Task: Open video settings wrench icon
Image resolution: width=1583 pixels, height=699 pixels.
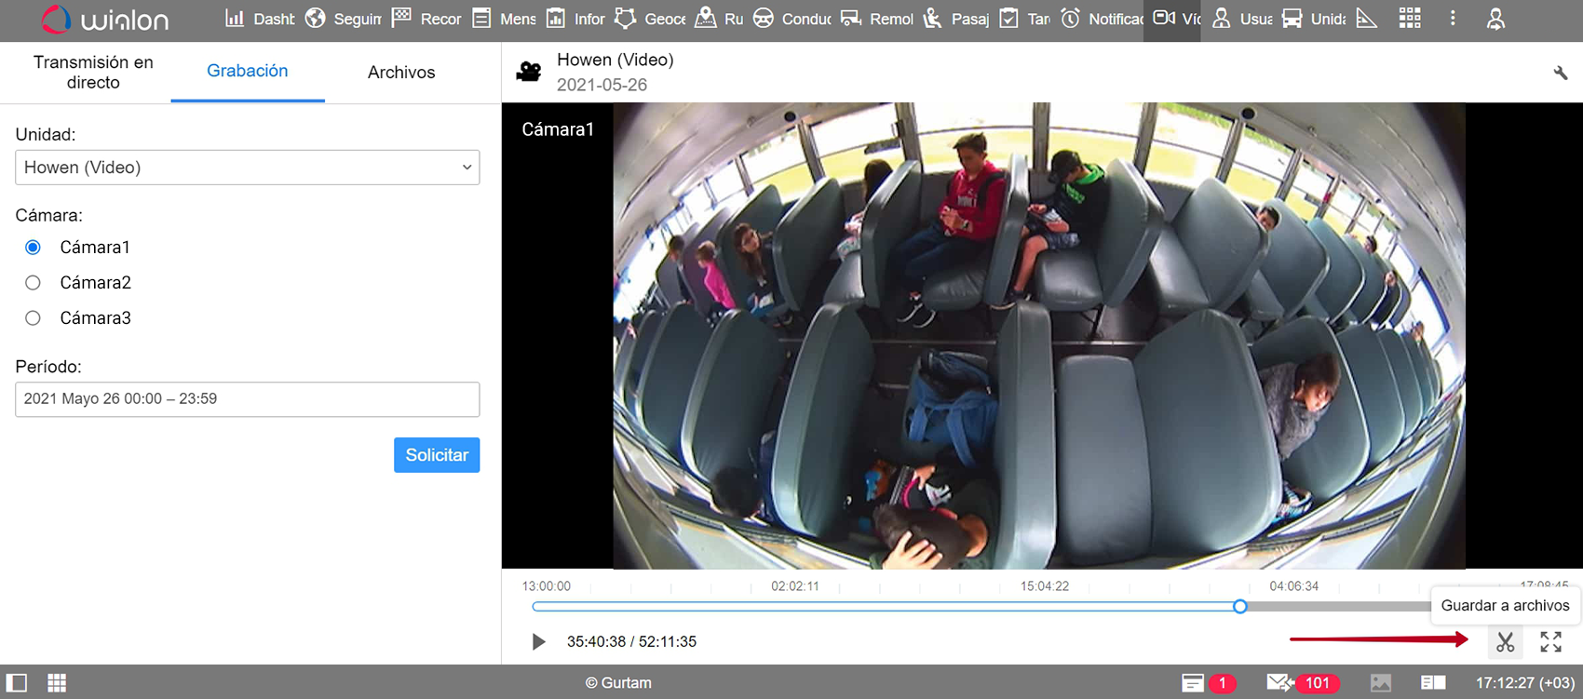Action: [1561, 73]
